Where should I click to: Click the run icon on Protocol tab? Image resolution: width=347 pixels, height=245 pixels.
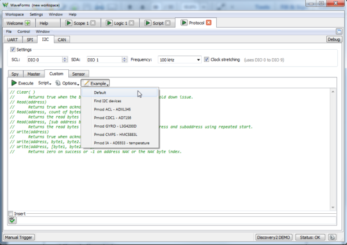184,23
